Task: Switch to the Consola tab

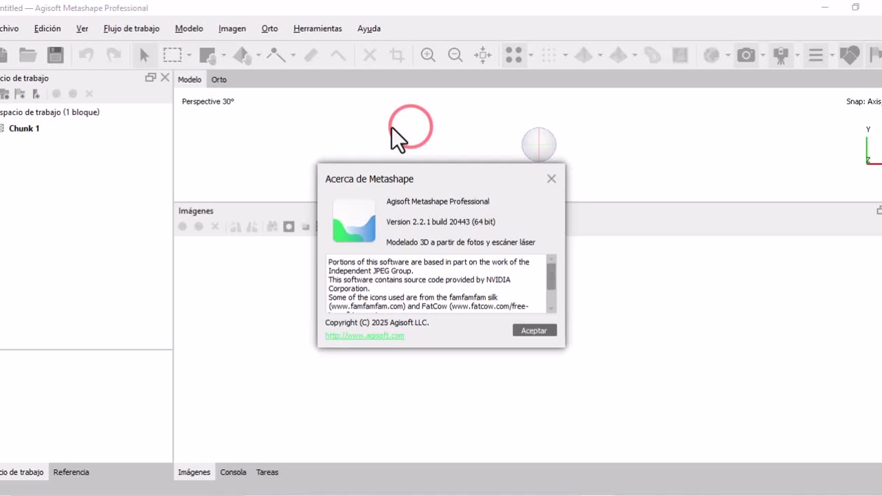Action: 233,472
